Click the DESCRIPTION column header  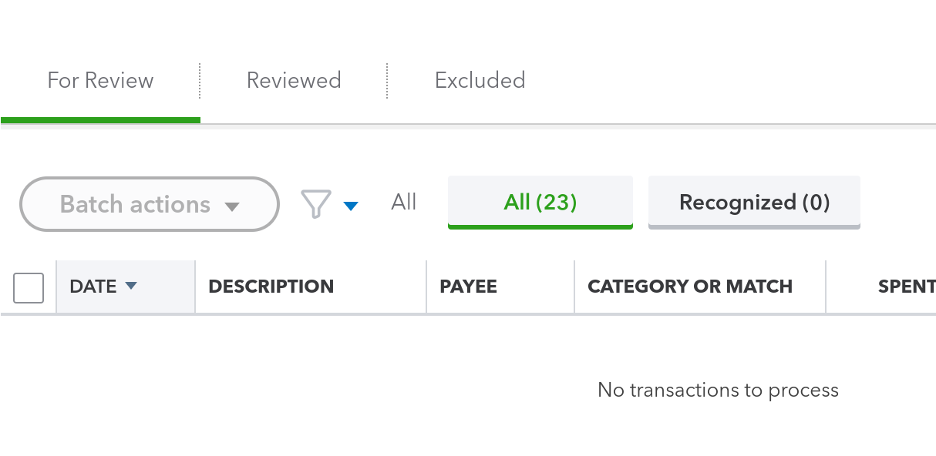pyautogui.click(x=271, y=287)
